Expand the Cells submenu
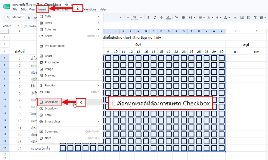268x160 pixels. point(98,16)
